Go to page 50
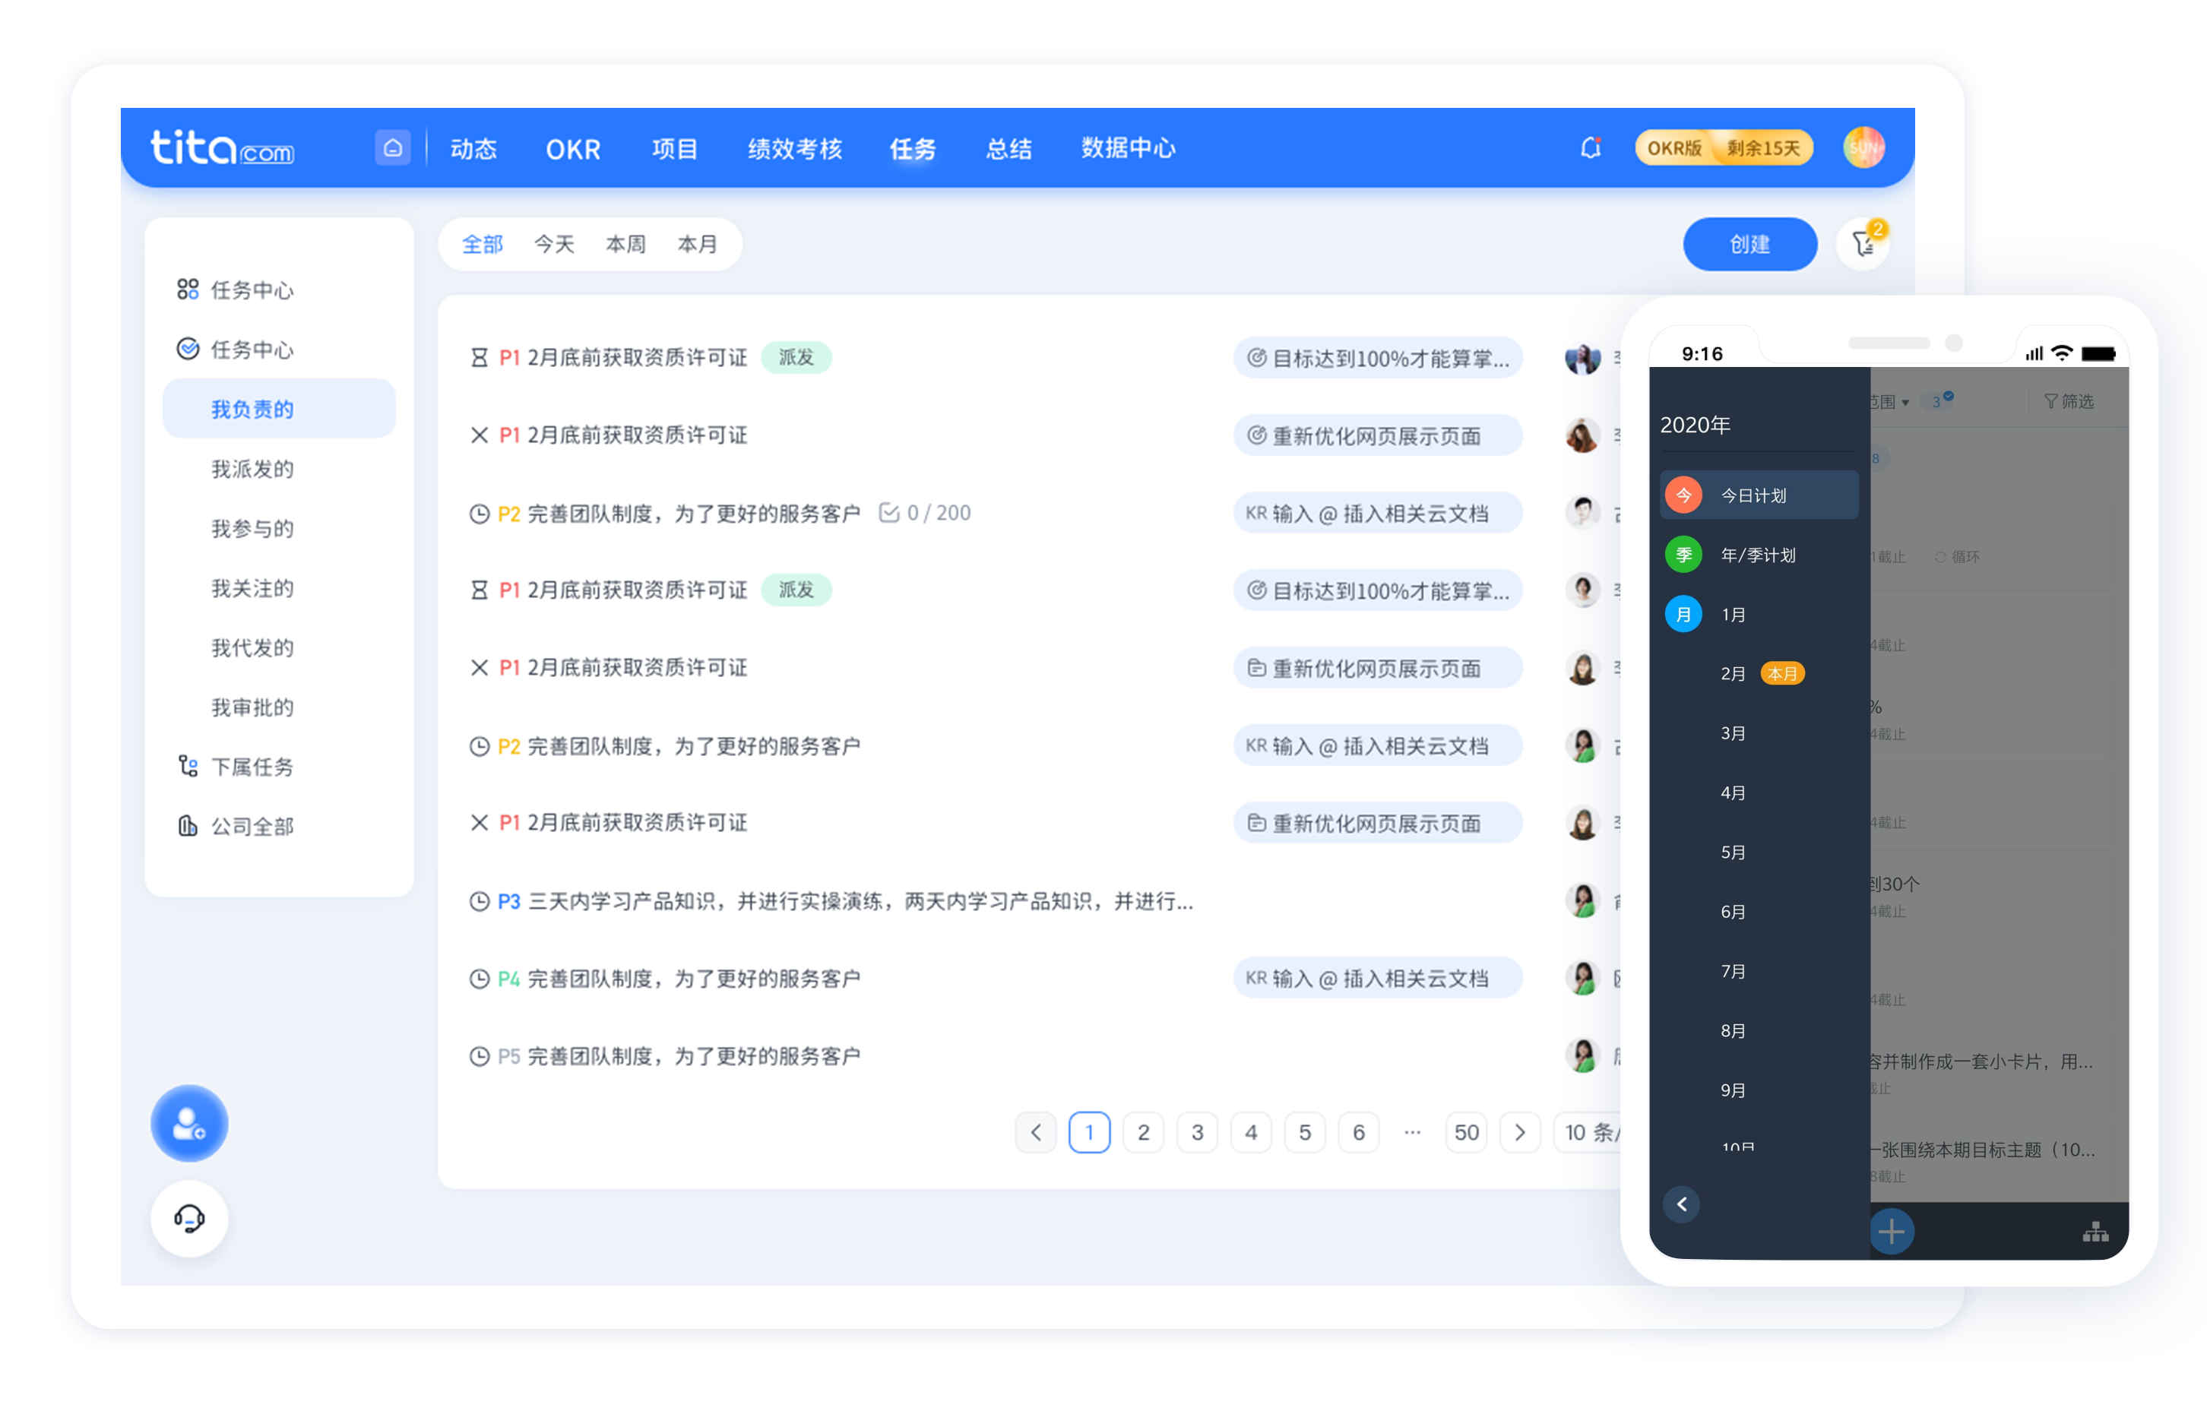Screen dimensions: 2207x1411 point(1465,1132)
